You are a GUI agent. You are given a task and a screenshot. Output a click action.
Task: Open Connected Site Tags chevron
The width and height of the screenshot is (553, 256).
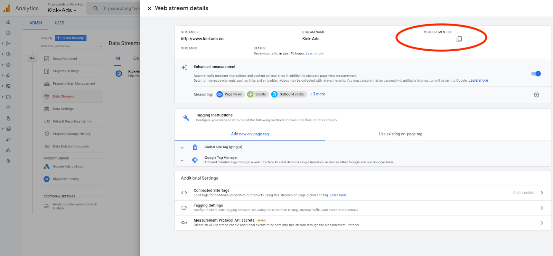(542, 193)
